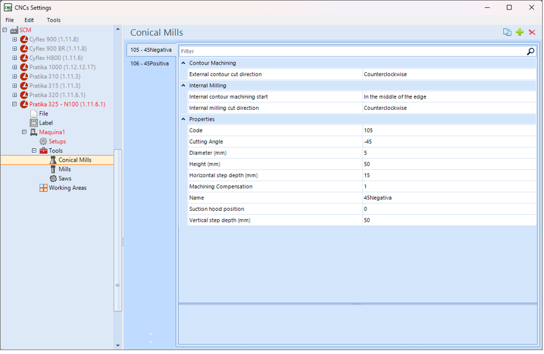Click the tree panel up scroll arrow
The height and width of the screenshot is (354, 544).
tap(118, 29)
